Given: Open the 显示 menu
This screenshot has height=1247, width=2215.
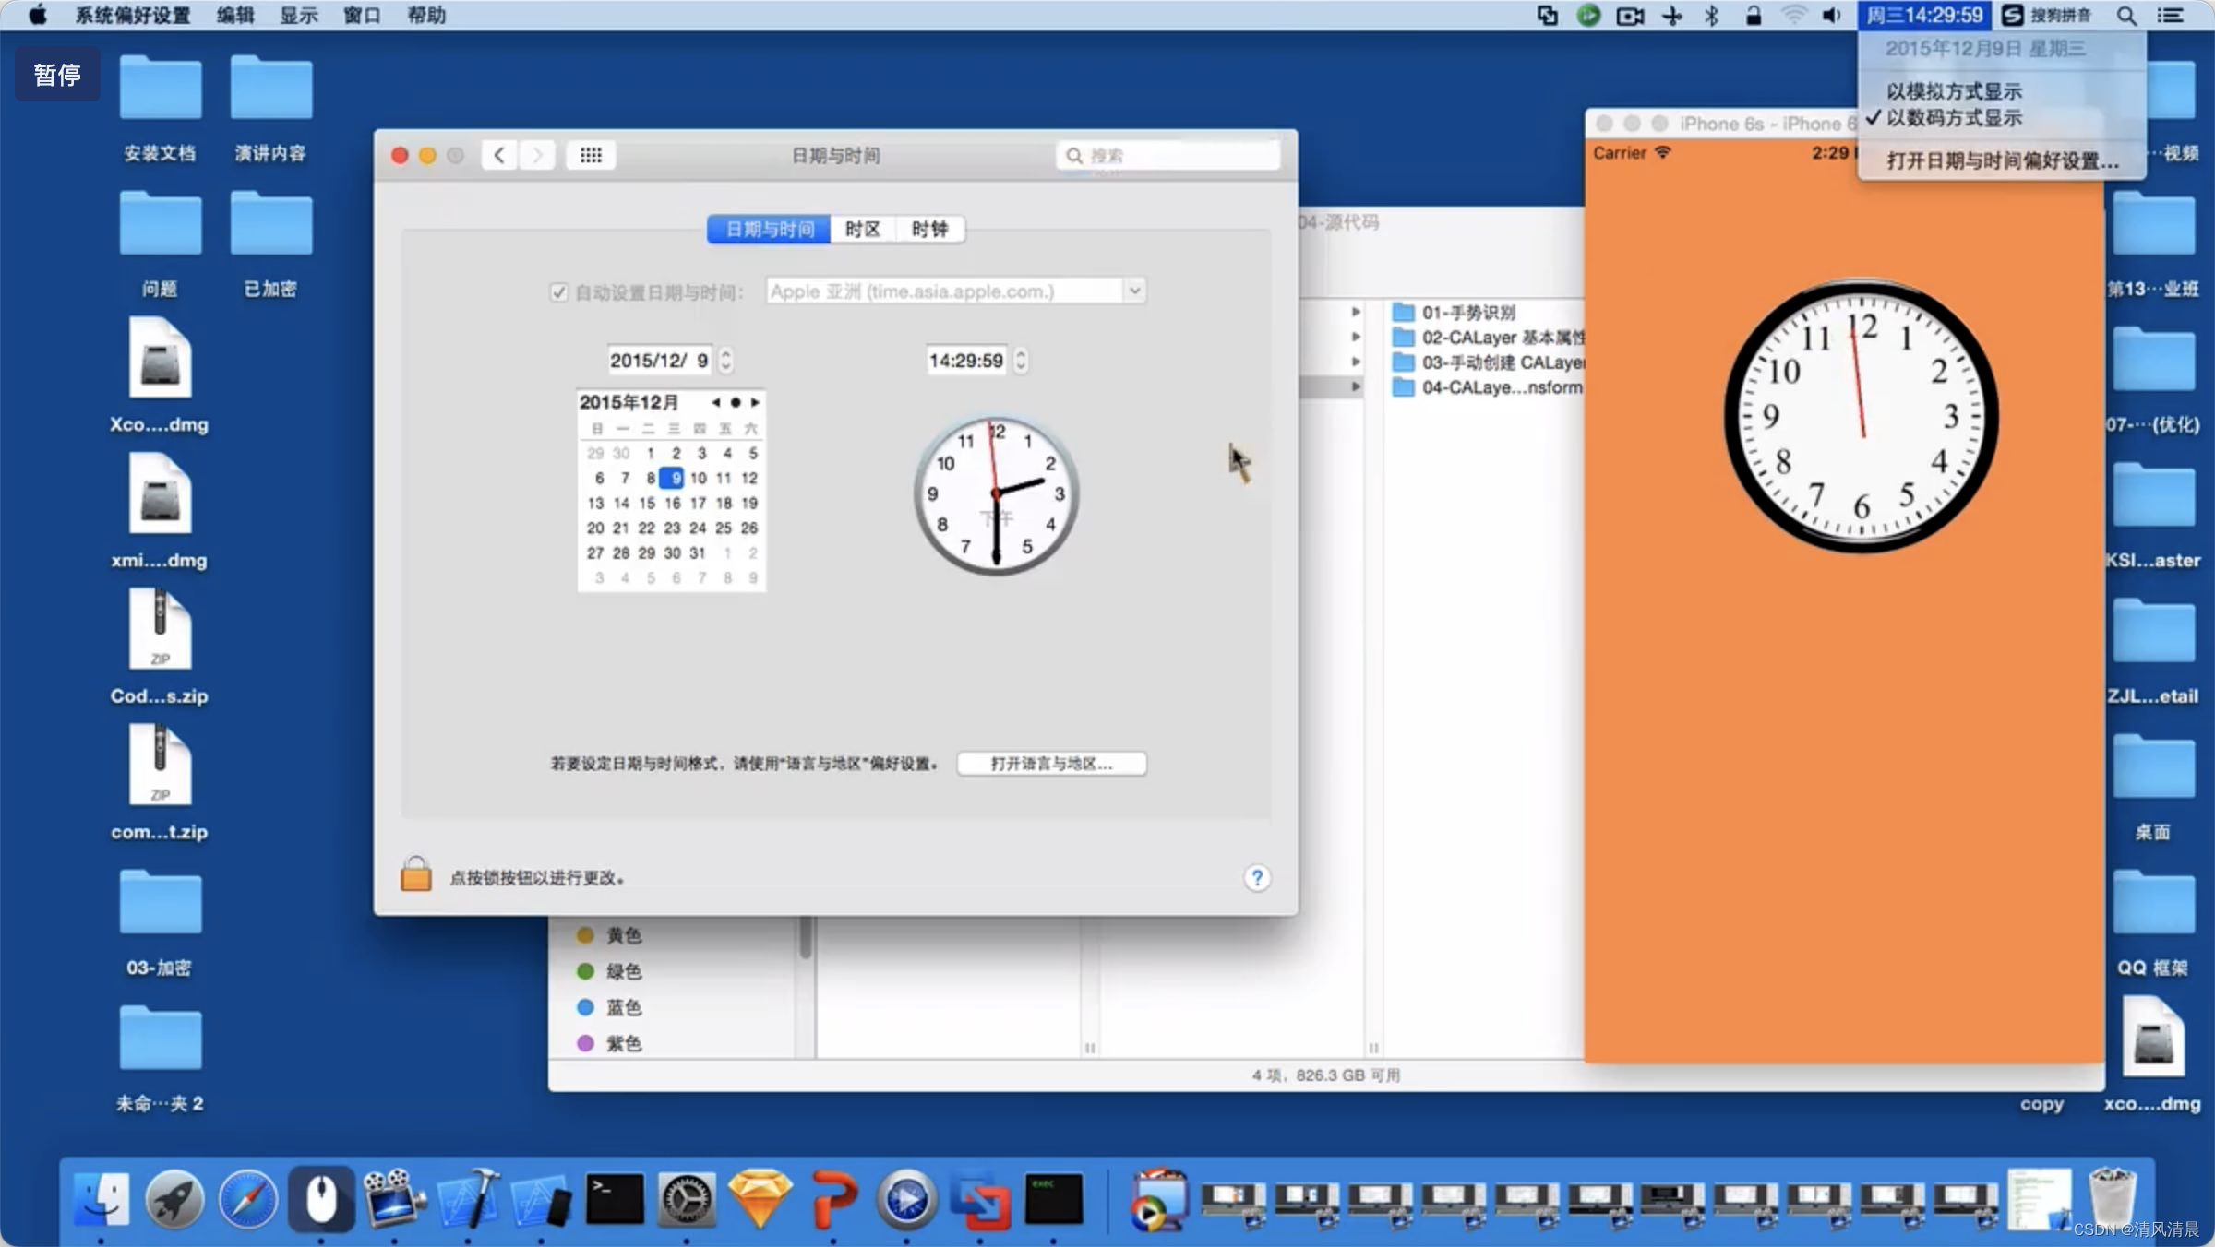Looking at the screenshot, I should (299, 15).
